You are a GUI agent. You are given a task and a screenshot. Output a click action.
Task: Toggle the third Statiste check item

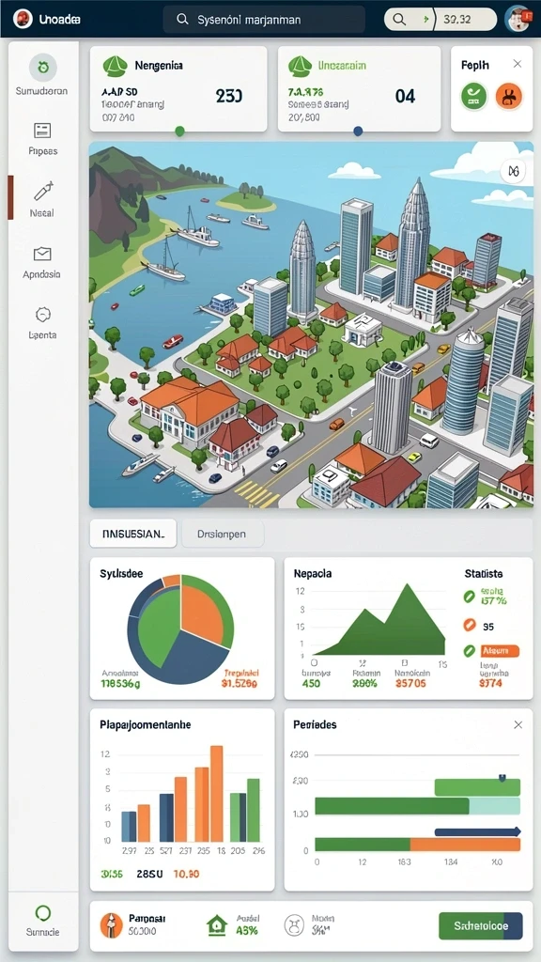[470, 651]
